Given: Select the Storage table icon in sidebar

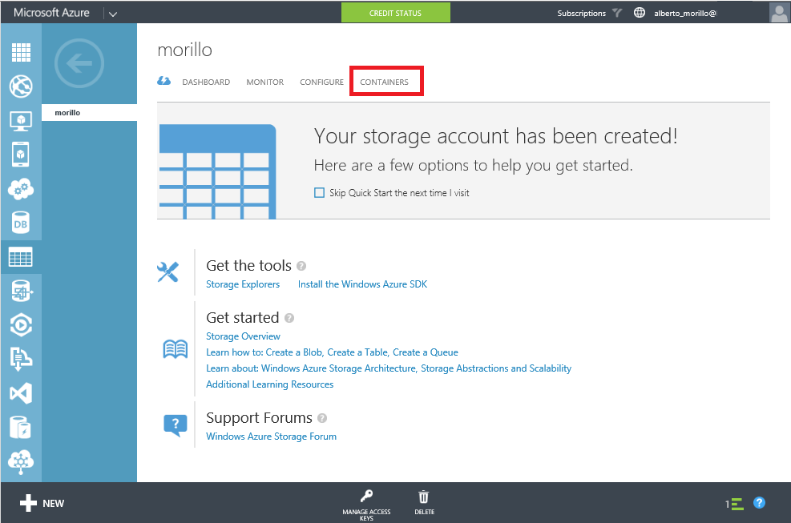Looking at the screenshot, I should pos(21,257).
